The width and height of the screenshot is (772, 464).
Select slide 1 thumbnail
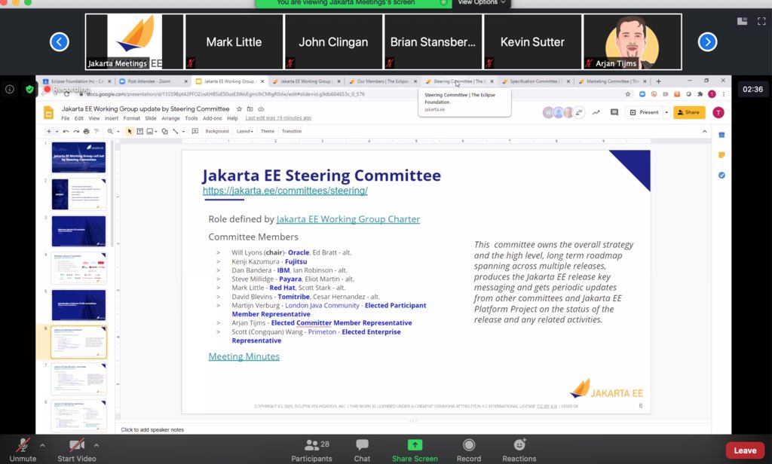(x=78, y=157)
